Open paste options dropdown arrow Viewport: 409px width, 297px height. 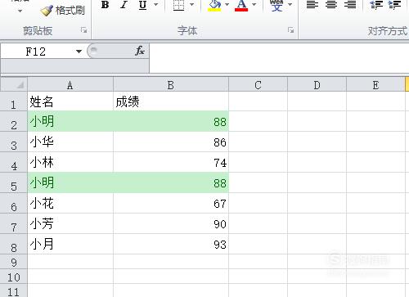coord(20,11)
